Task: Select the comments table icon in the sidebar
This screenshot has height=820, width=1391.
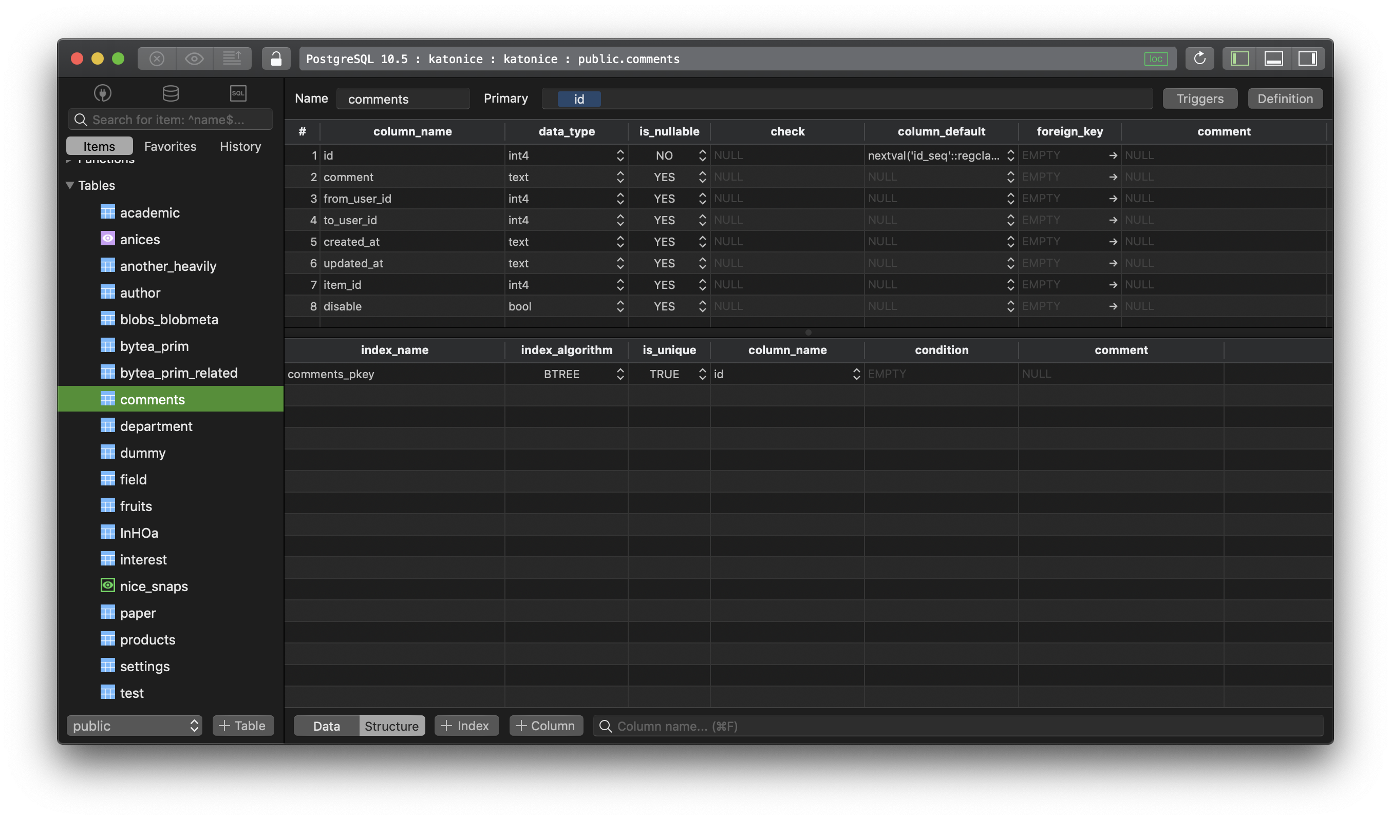Action: 108,399
